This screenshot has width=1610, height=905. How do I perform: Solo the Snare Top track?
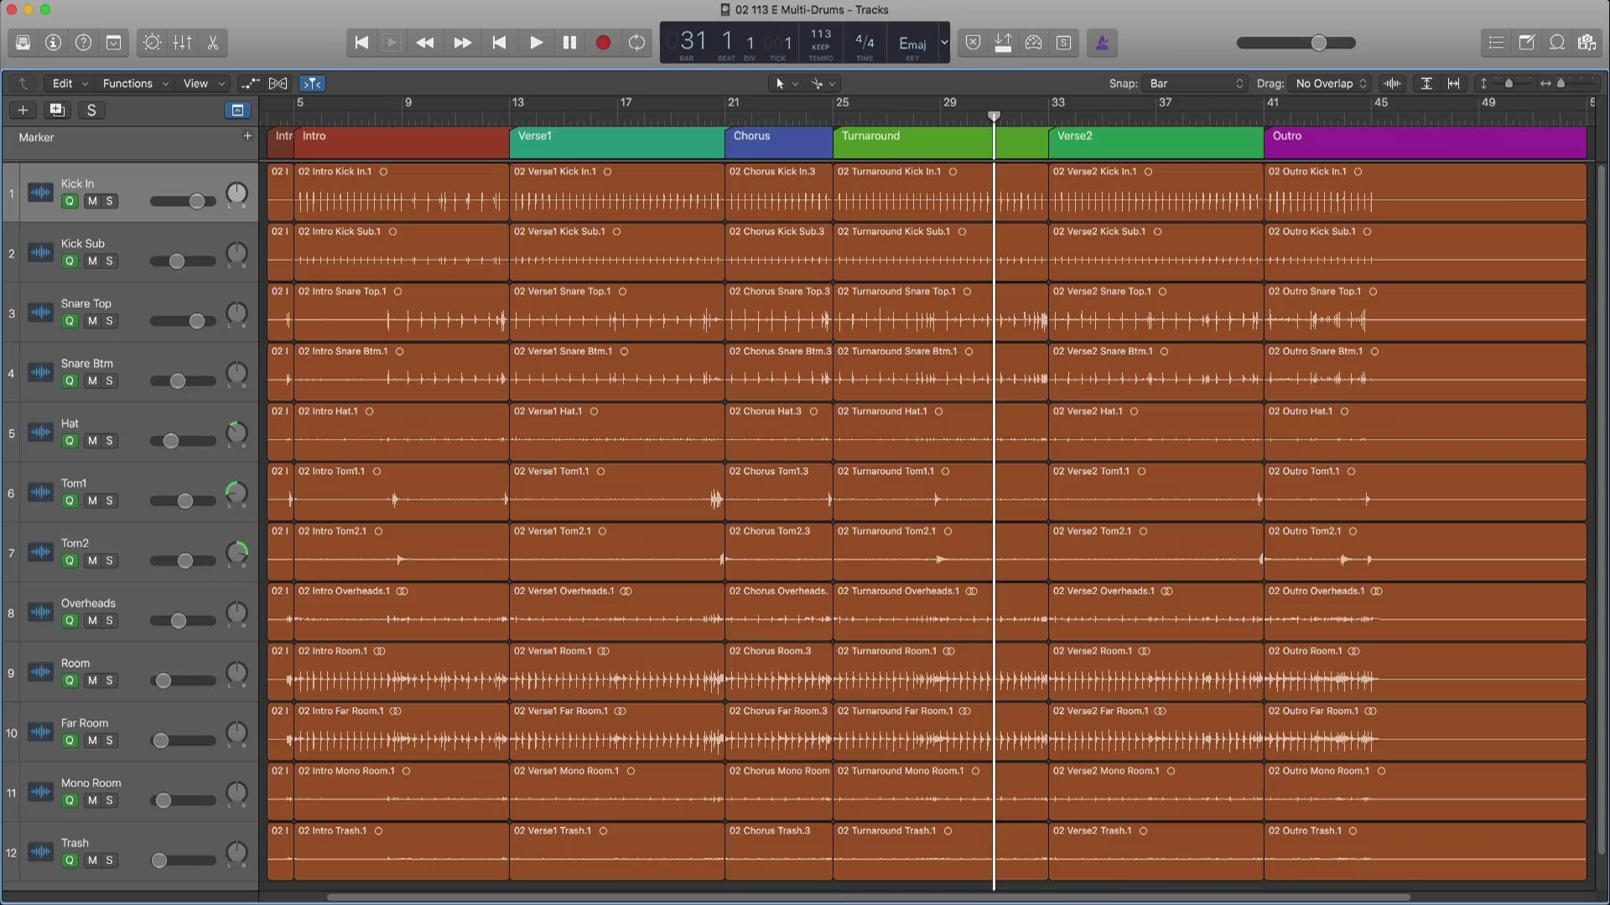click(109, 321)
